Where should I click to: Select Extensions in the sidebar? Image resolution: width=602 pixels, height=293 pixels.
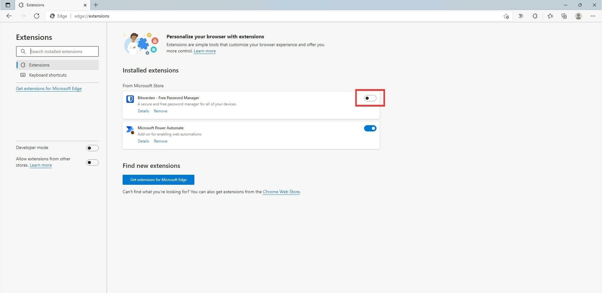click(x=57, y=65)
